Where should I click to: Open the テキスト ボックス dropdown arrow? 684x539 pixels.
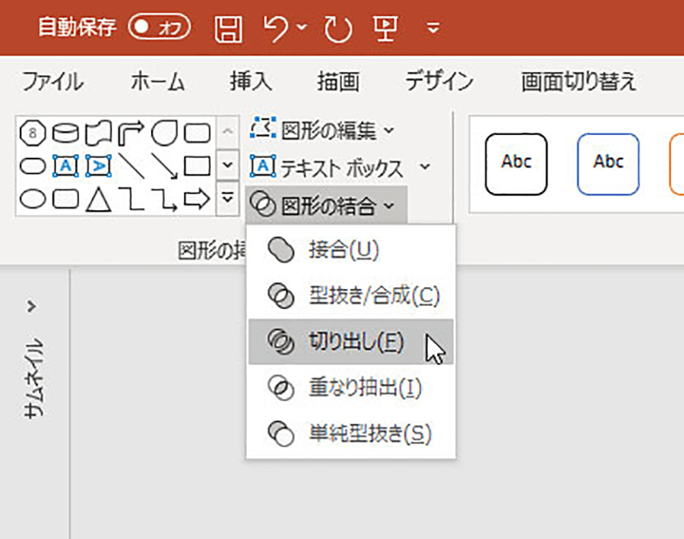[x=424, y=166]
